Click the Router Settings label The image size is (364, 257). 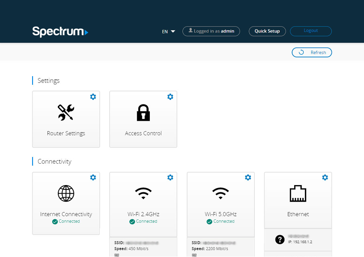[66, 134]
